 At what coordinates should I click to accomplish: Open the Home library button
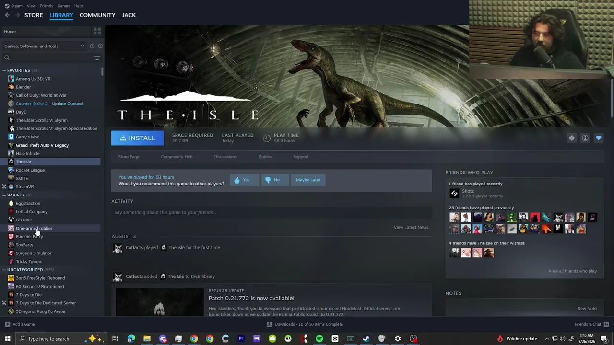pos(46,32)
